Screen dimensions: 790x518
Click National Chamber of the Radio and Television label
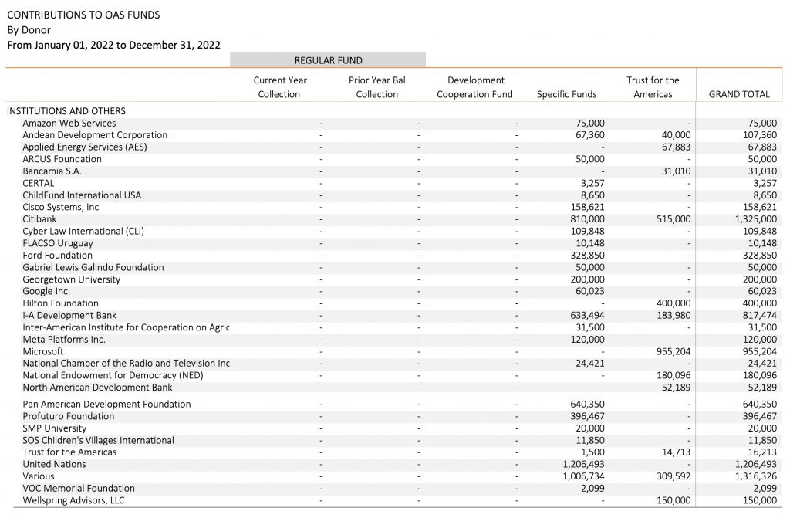tap(126, 364)
